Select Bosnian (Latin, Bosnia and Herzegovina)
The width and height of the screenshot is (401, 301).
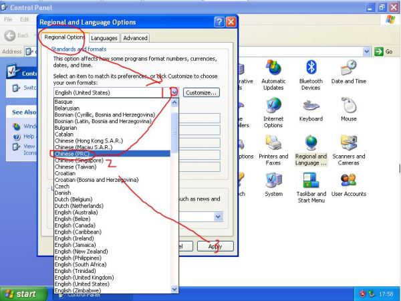(x=112, y=121)
